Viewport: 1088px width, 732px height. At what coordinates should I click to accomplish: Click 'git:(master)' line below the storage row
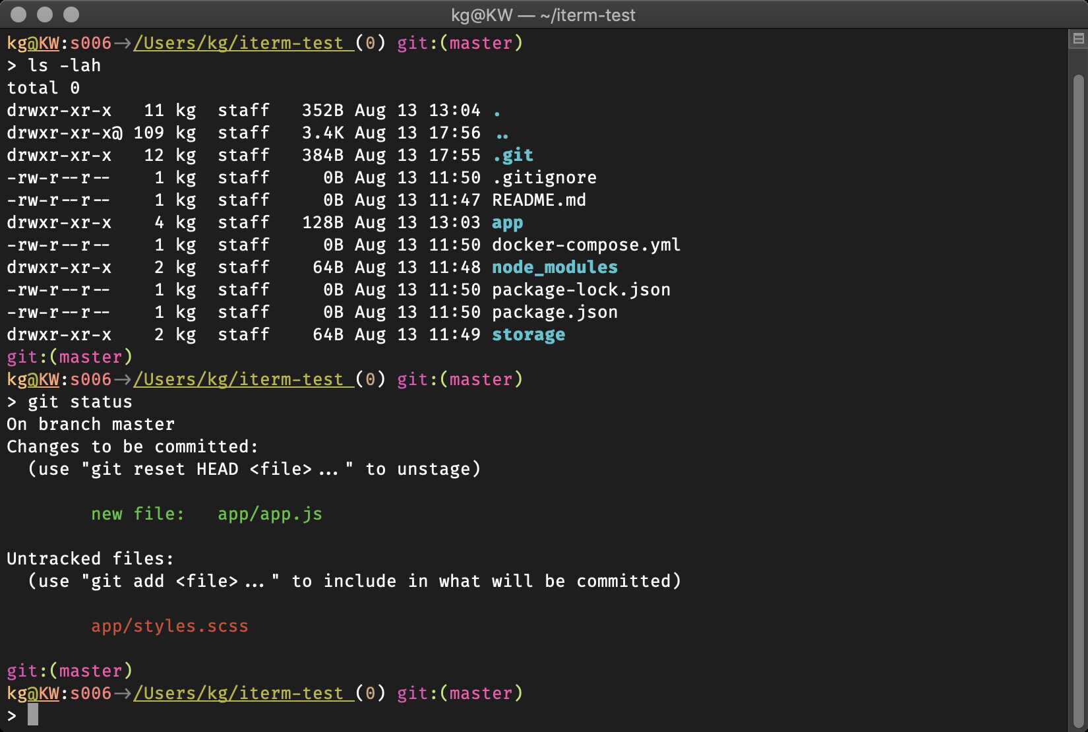coord(70,357)
